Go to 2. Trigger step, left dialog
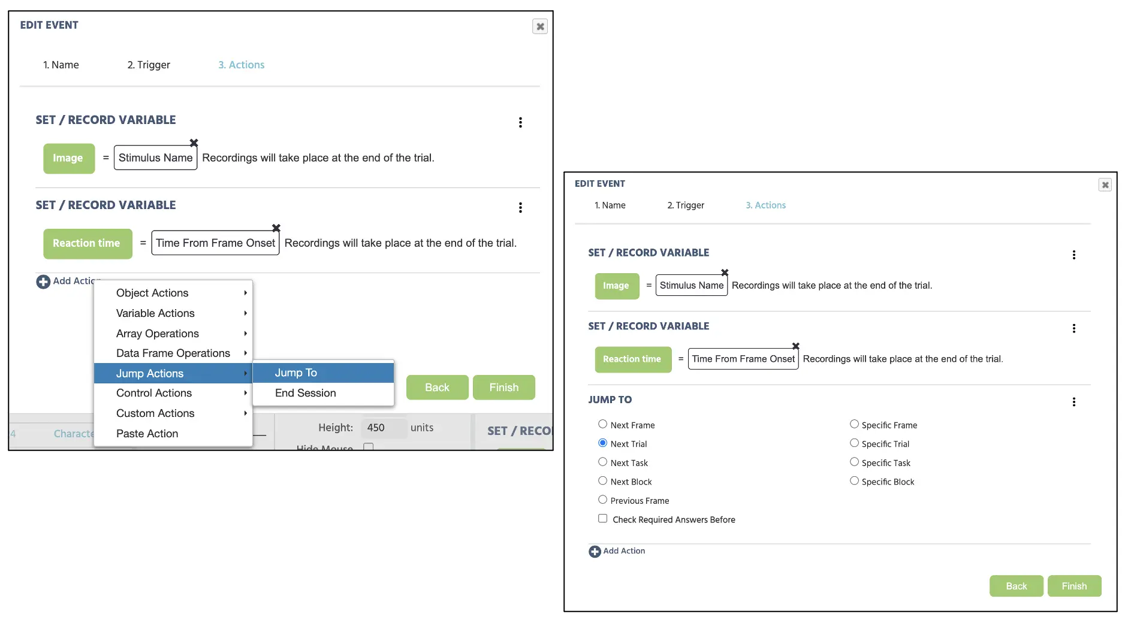1134x623 pixels. tap(149, 65)
